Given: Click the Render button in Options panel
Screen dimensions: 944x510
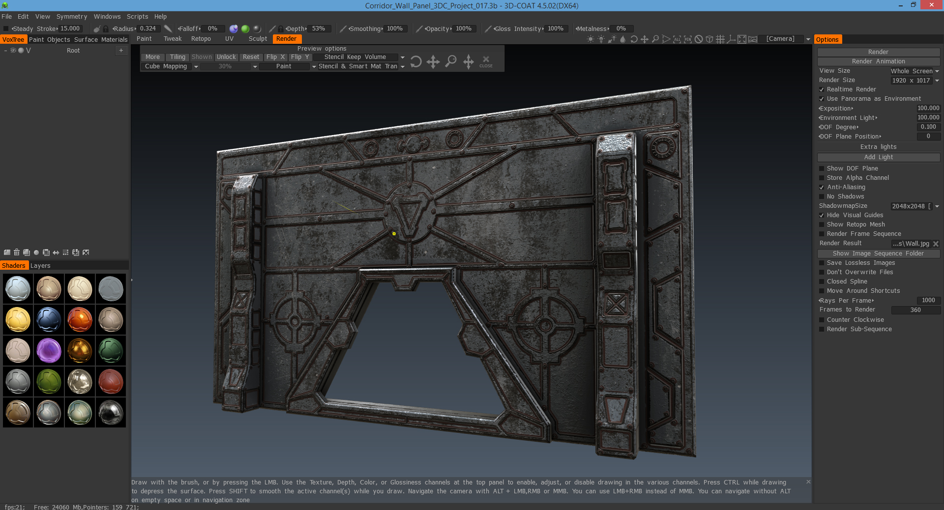Looking at the screenshot, I should [x=879, y=52].
